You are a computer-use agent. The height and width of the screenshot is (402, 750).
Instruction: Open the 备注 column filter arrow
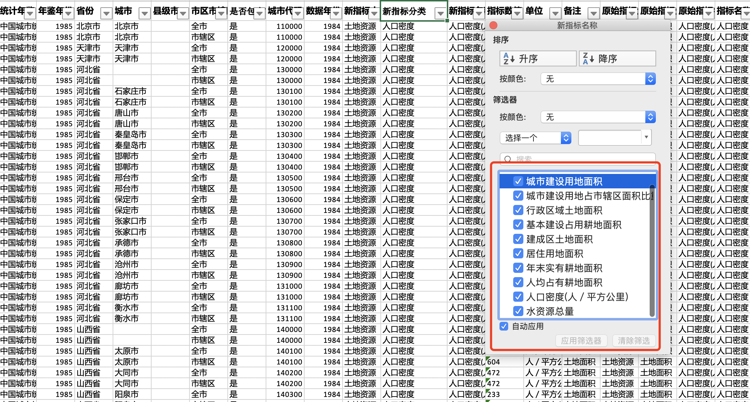pos(593,13)
